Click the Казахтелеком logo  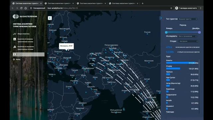[x=25, y=16]
